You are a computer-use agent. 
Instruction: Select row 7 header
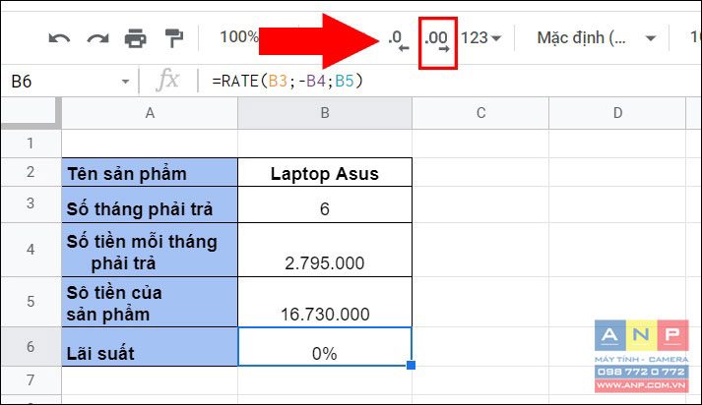(x=31, y=380)
